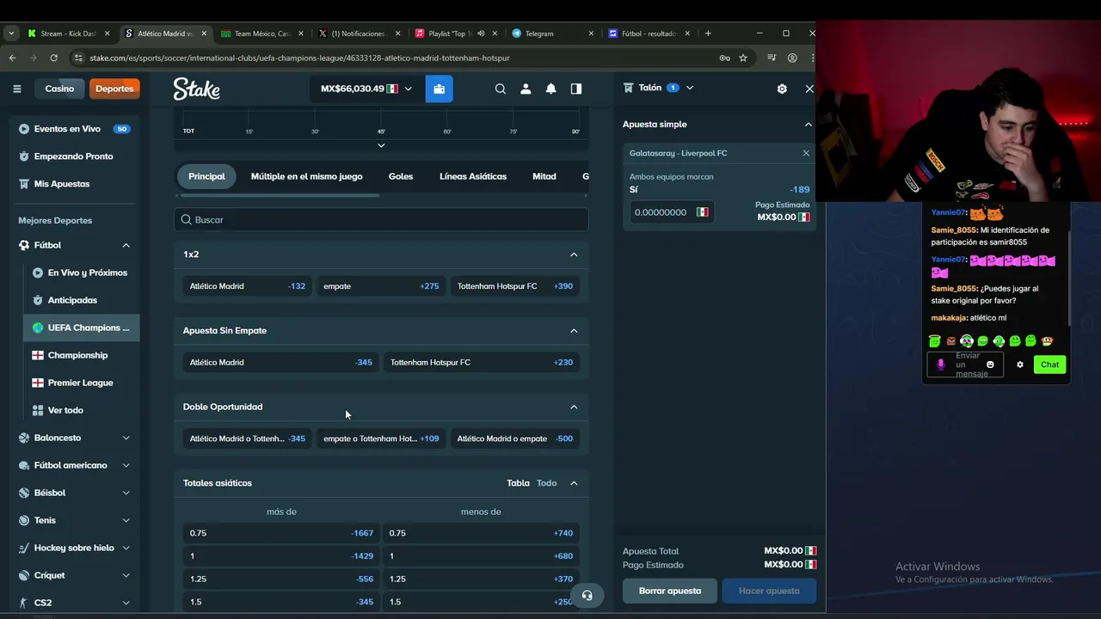Viewport: 1101px width, 619px height.
Task: Expand the Baloncesto sidebar section
Action: point(126,438)
